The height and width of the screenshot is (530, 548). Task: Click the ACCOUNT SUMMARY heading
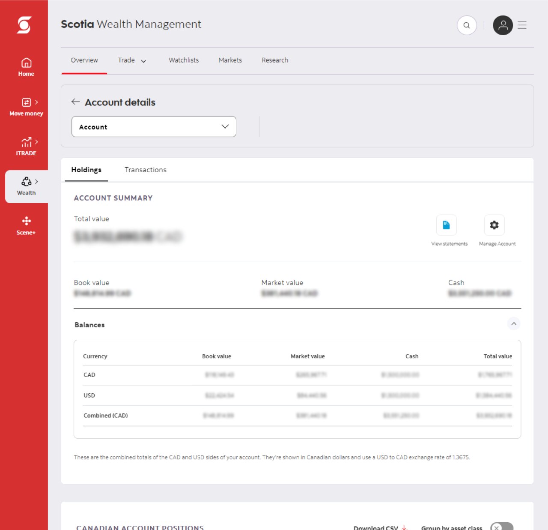click(x=113, y=198)
